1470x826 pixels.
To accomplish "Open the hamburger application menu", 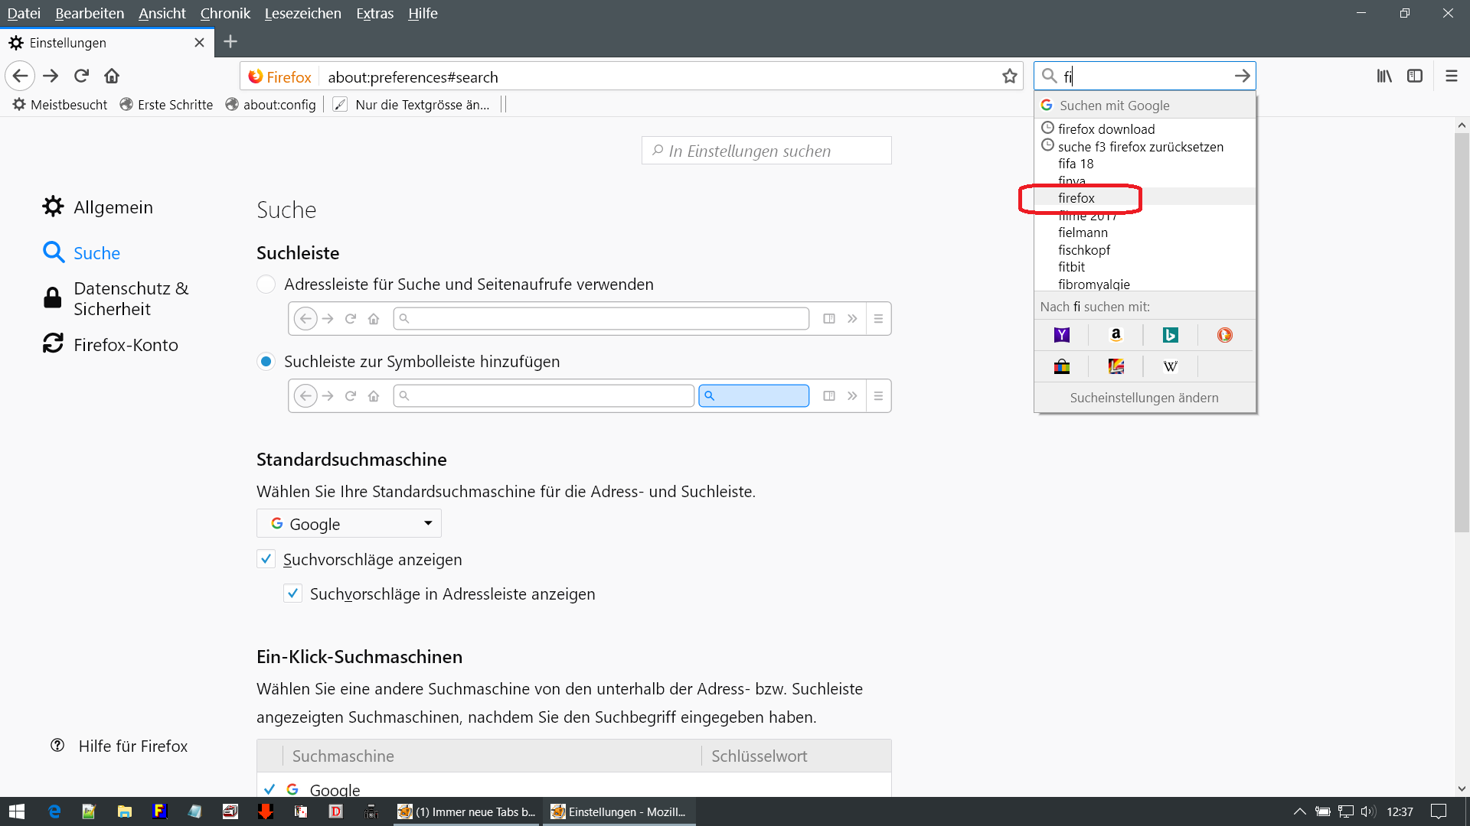I will 1451,76.
